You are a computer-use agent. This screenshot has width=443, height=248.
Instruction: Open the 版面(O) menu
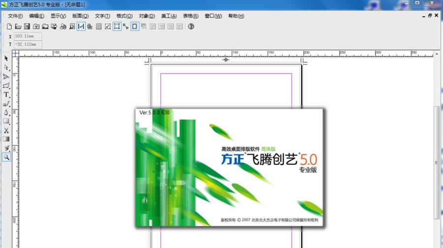pos(81,16)
